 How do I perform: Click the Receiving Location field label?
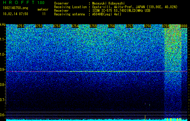click(70, 7)
